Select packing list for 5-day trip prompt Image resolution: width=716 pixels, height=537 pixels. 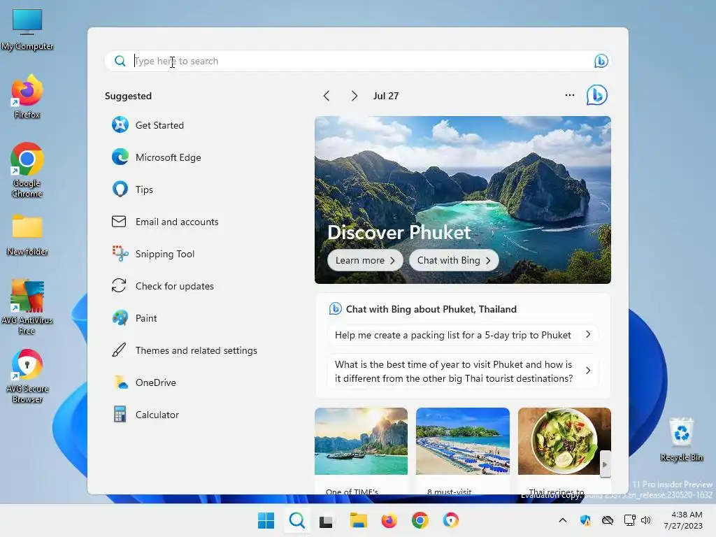click(463, 335)
